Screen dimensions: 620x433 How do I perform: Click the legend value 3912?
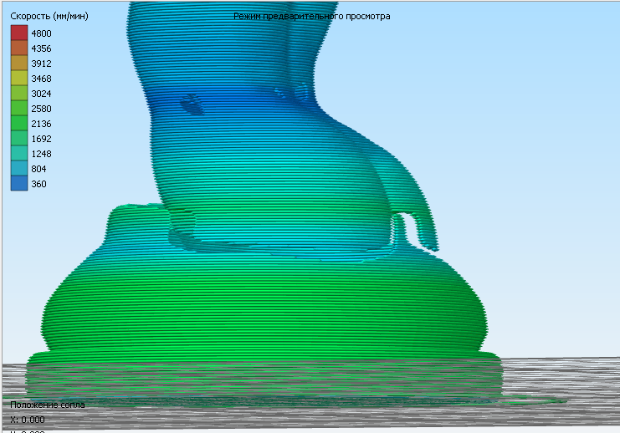coord(41,64)
